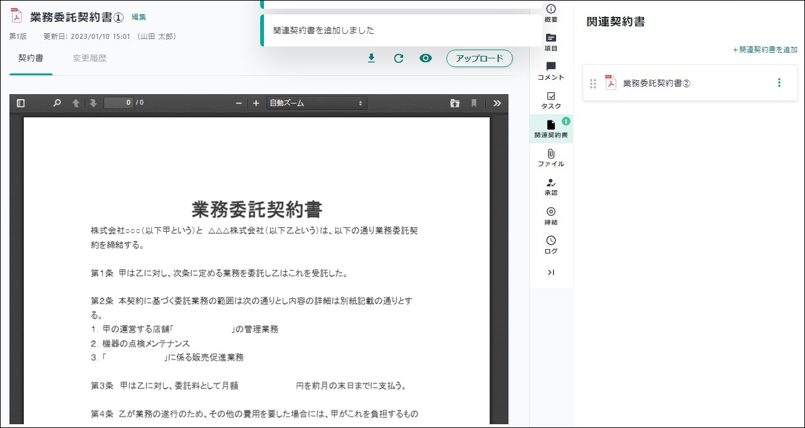
Task: Toggle the eye preview icon
Action: [426, 58]
